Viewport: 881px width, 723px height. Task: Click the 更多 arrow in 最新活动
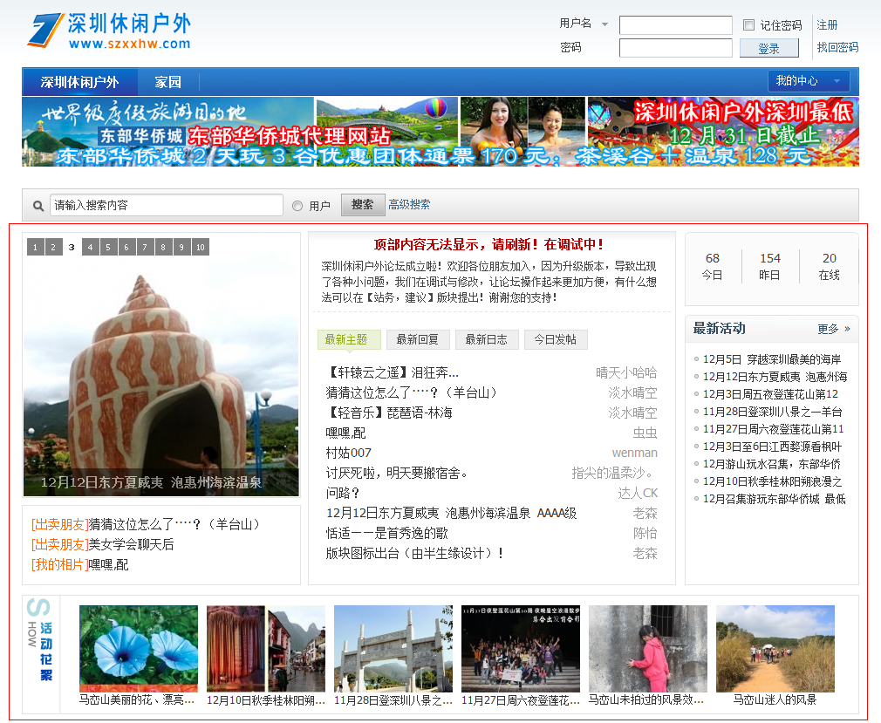click(846, 330)
